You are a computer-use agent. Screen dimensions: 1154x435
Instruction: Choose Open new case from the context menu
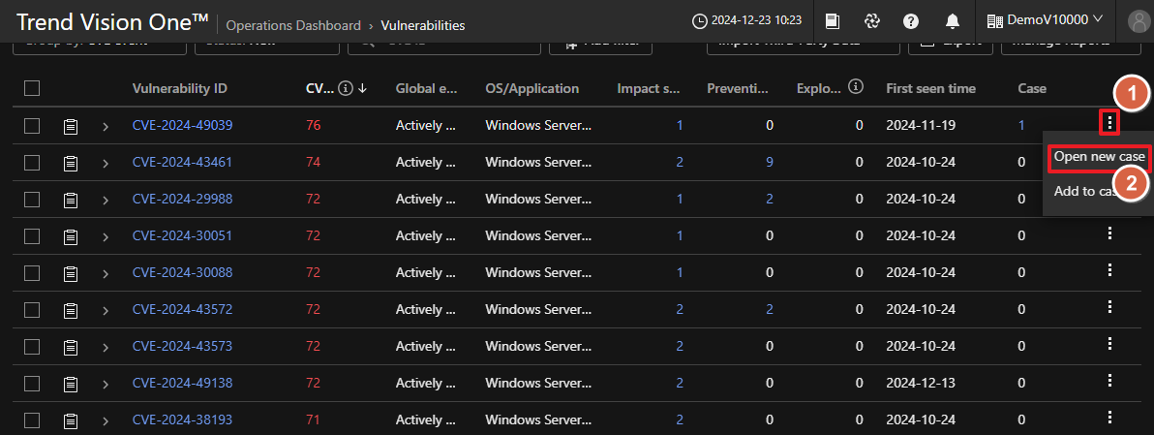click(x=1099, y=157)
